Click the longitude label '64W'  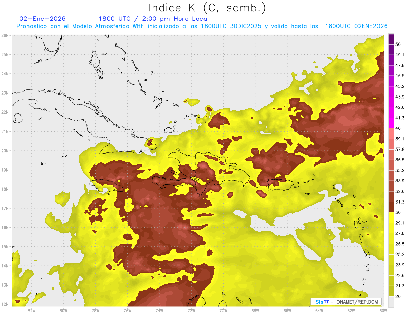pyautogui.click(x=319, y=311)
